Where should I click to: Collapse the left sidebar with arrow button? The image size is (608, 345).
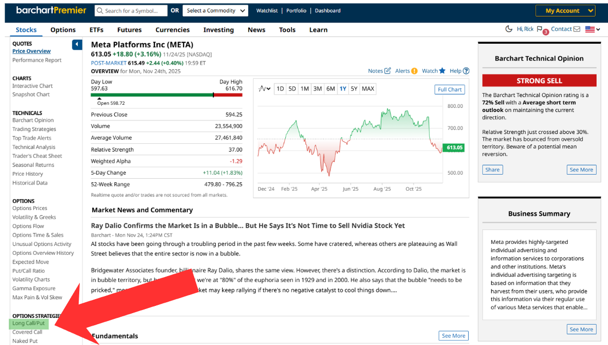77,45
